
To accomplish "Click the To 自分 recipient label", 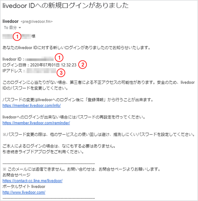I will point(10,28).
